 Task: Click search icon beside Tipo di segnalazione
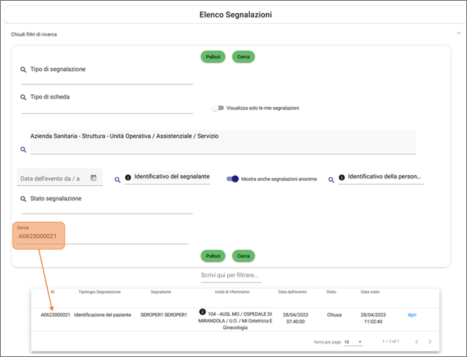click(x=24, y=70)
